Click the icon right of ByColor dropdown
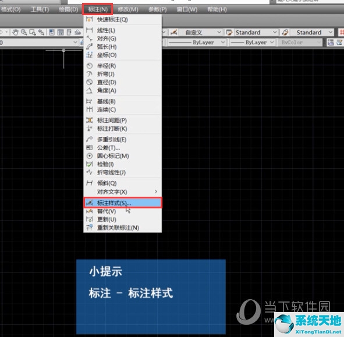The image size is (344, 337). (x=331, y=42)
